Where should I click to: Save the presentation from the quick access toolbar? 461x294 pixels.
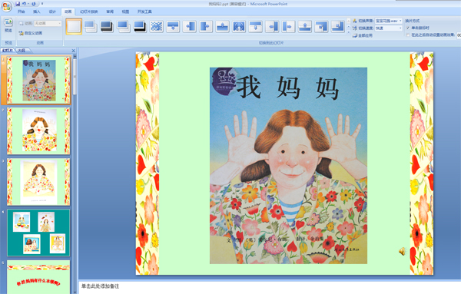18,4
